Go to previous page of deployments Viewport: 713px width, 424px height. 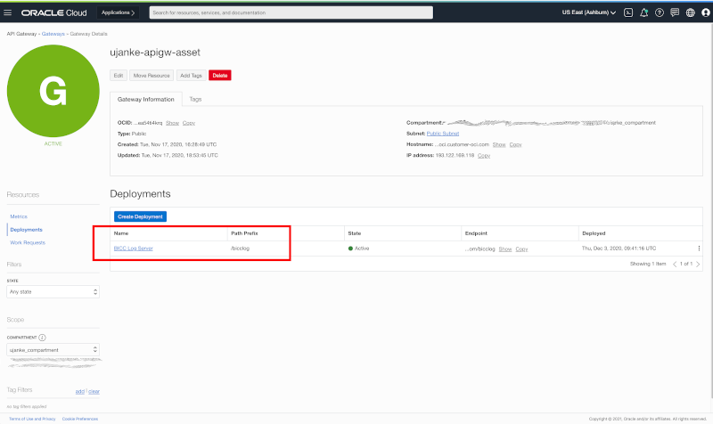coord(675,264)
